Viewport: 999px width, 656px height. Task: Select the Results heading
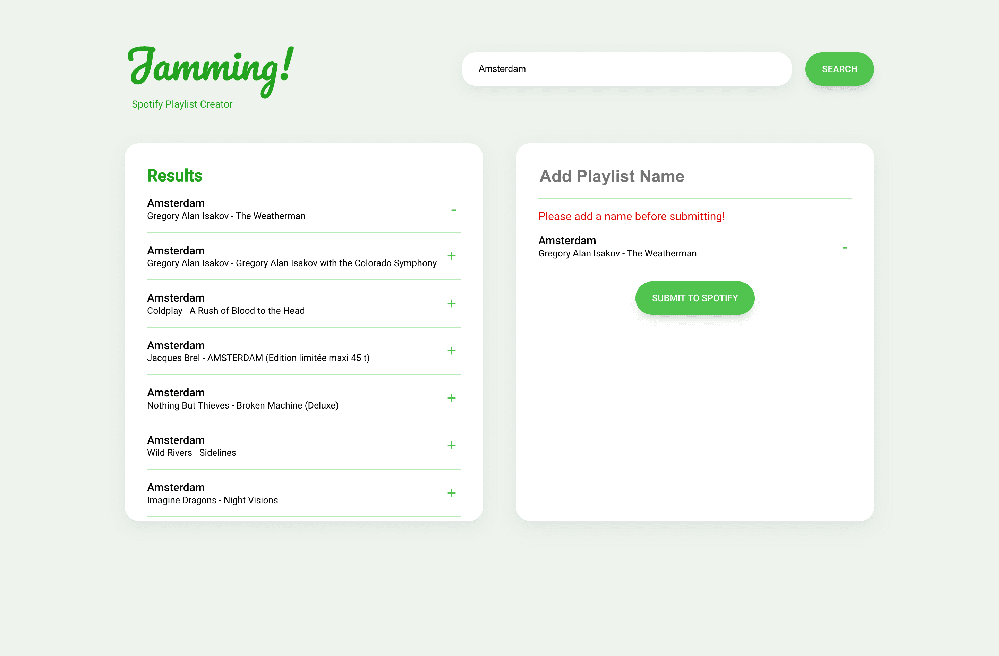tap(174, 176)
